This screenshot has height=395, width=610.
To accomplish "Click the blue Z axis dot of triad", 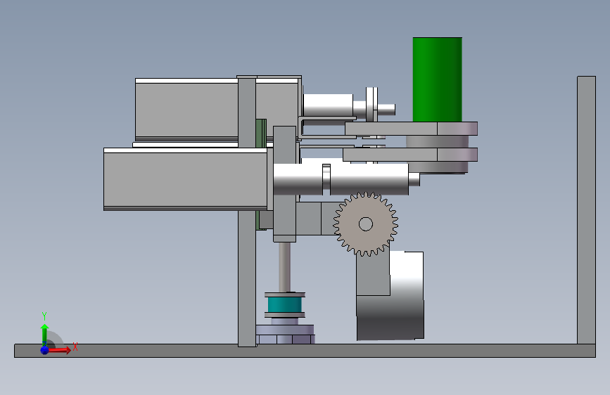I will click(x=44, y=350).
